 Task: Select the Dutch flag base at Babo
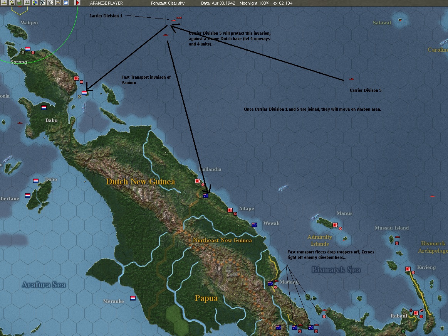pyautogui.click(x=44, y=108)
